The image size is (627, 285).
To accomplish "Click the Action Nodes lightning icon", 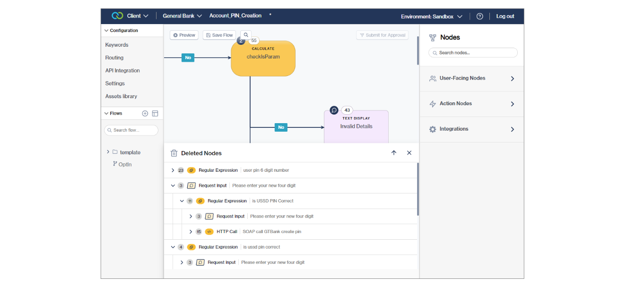I will click(x=432, y=104).
